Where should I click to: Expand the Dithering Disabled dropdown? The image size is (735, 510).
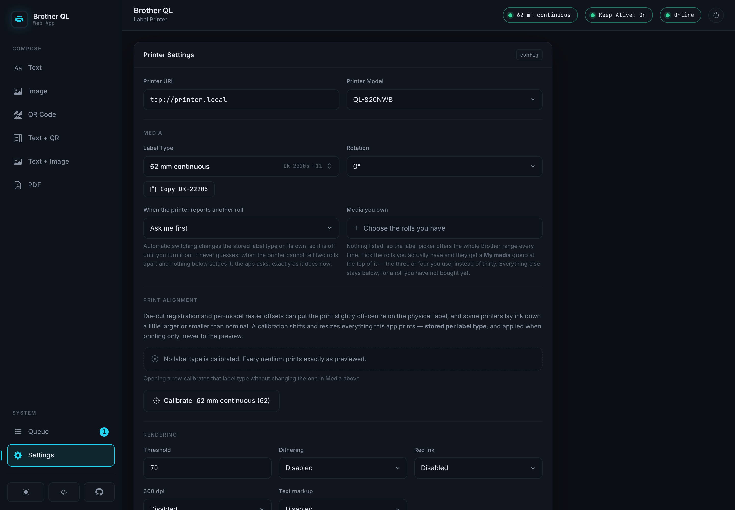[343, 468]
